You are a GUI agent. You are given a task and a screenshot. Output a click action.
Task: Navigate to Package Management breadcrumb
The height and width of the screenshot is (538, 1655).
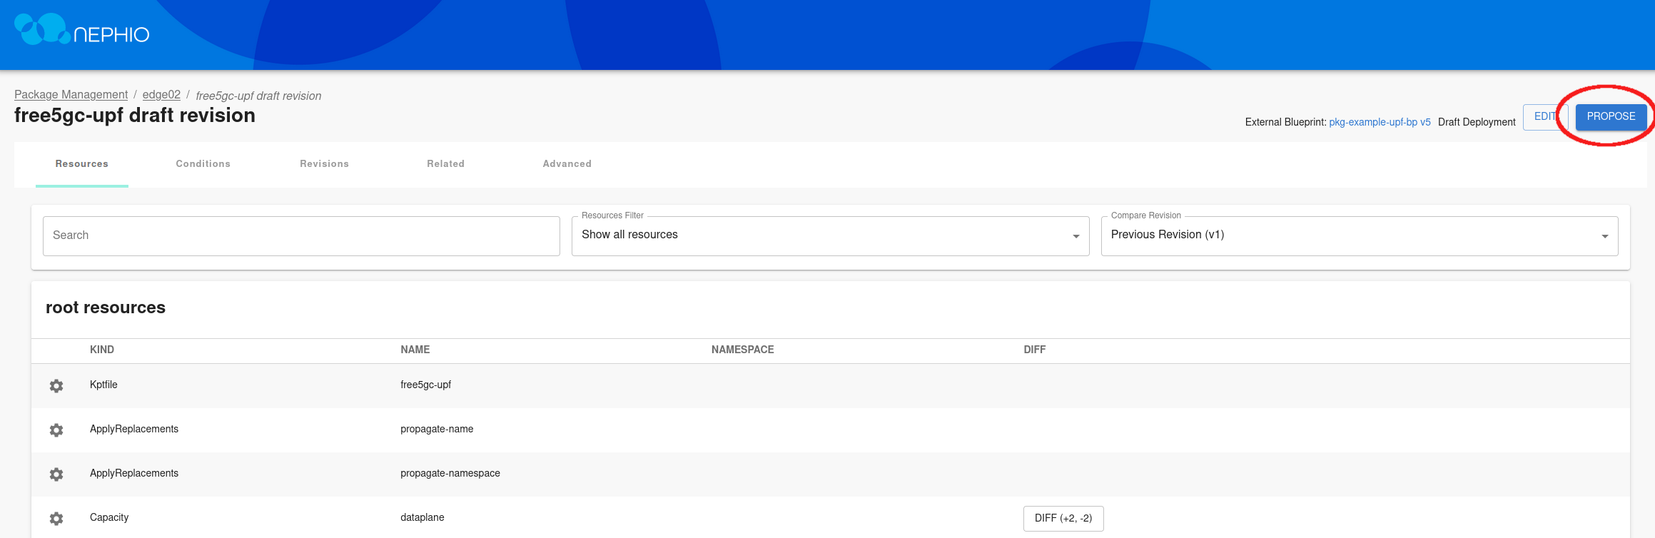[x=71, y=95]
